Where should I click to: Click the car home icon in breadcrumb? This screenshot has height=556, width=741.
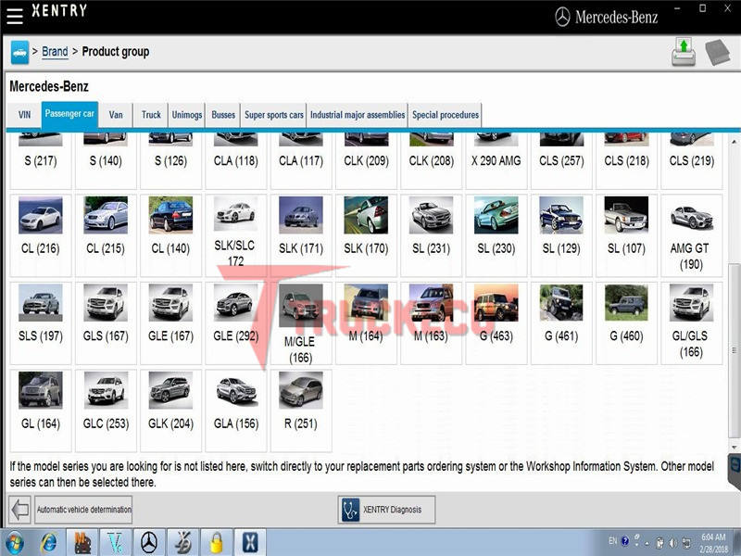pos(19,52)
